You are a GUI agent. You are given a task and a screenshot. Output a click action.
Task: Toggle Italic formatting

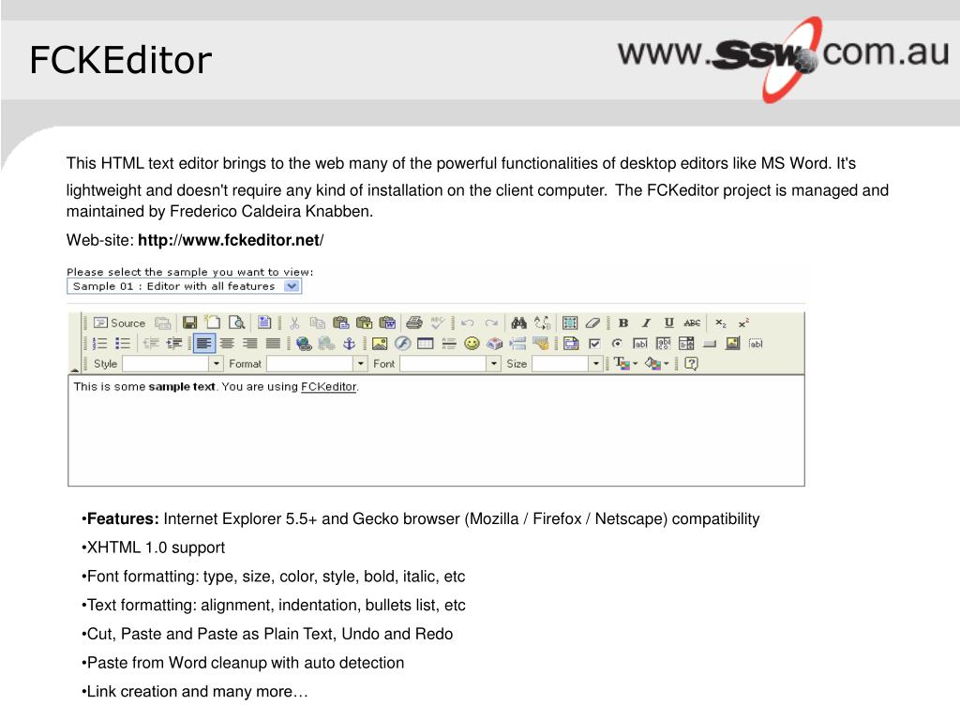pos(646,322)
